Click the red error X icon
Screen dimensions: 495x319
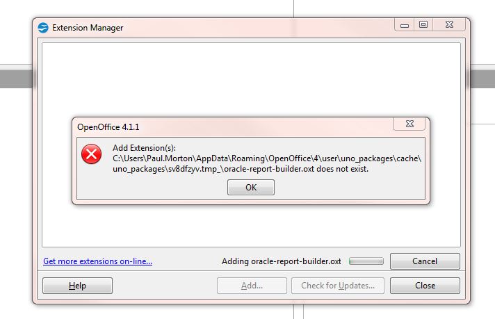92,154
